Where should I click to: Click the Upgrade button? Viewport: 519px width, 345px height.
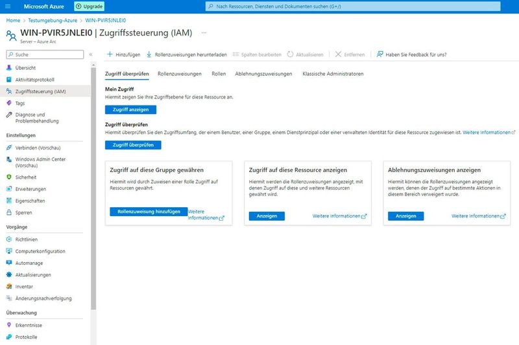(x=89, y=6)
